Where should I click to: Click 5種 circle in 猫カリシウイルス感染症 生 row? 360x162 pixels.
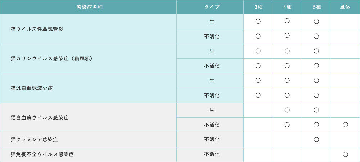316,51
